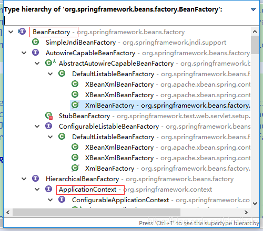This screenshot has width=263, height=231.
Task: Click the ConfigurableListableBeanFactory interface icon
Action: pos(48,126)
